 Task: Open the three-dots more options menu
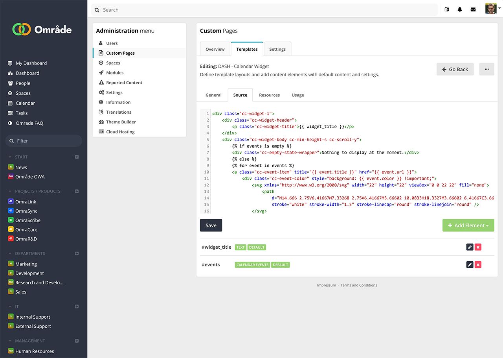coord(486,69)
